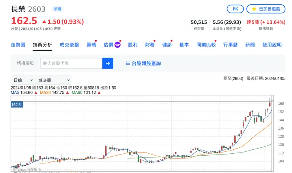Click the 航運 industry tag
The width and height of the screenshot is (292, 173).
tap(58, 9)
